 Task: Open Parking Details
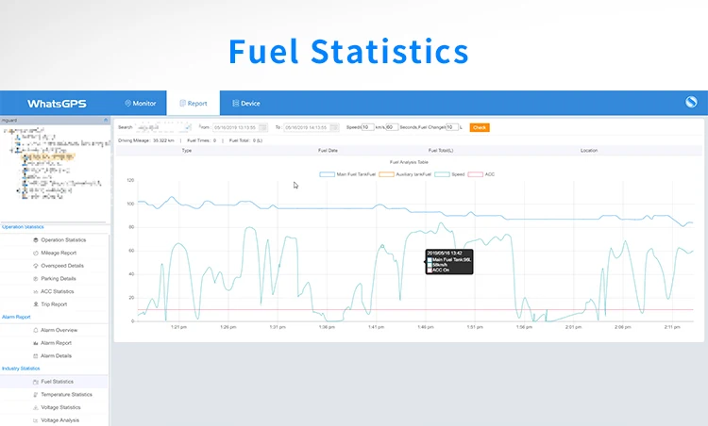(x=59, y=279)
